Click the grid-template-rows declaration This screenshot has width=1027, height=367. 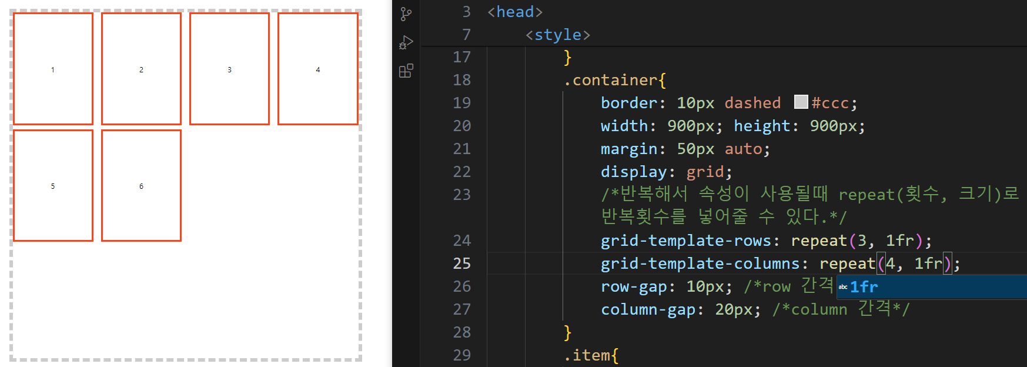tap(767, 241)
